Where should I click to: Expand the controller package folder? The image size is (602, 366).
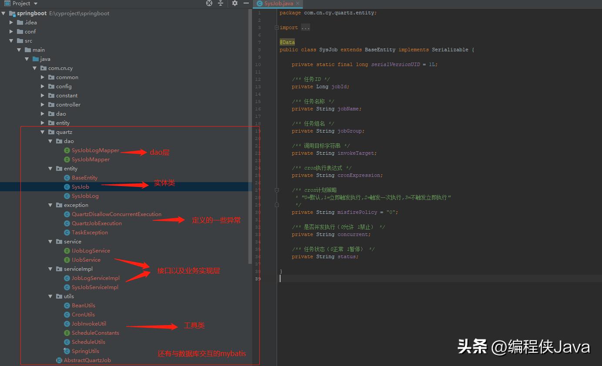[x=43, y=105]
